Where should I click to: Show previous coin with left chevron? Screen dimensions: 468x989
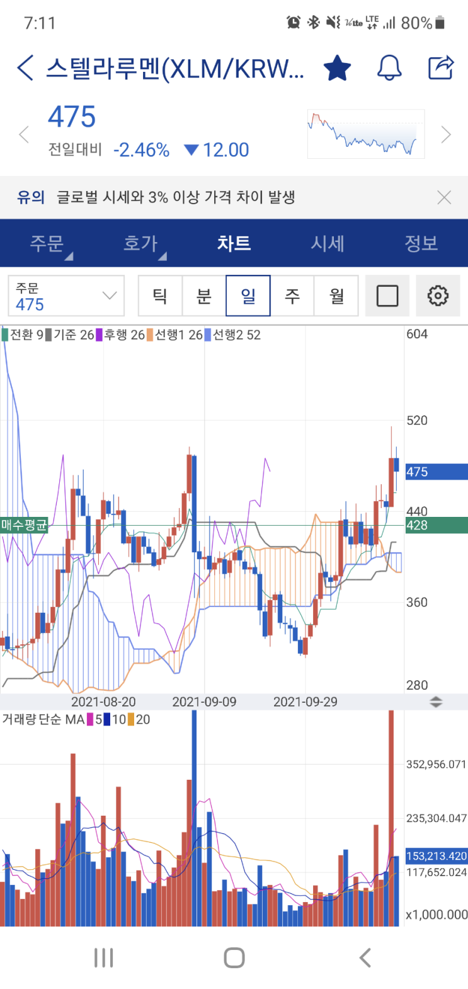pos(24,134)
